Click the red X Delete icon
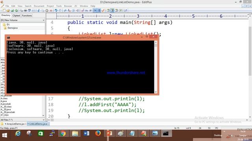 pyautogui.click(x=51, y=11)
